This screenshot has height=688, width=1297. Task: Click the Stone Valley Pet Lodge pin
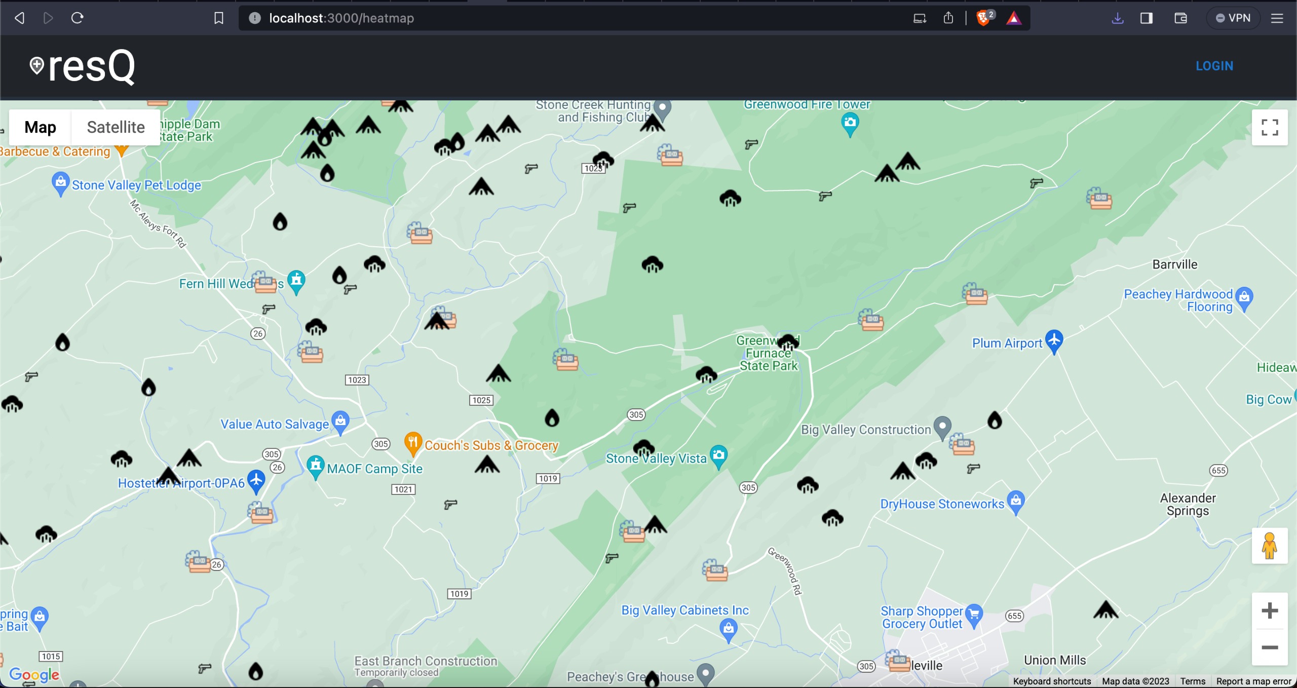tap(60, 182)
